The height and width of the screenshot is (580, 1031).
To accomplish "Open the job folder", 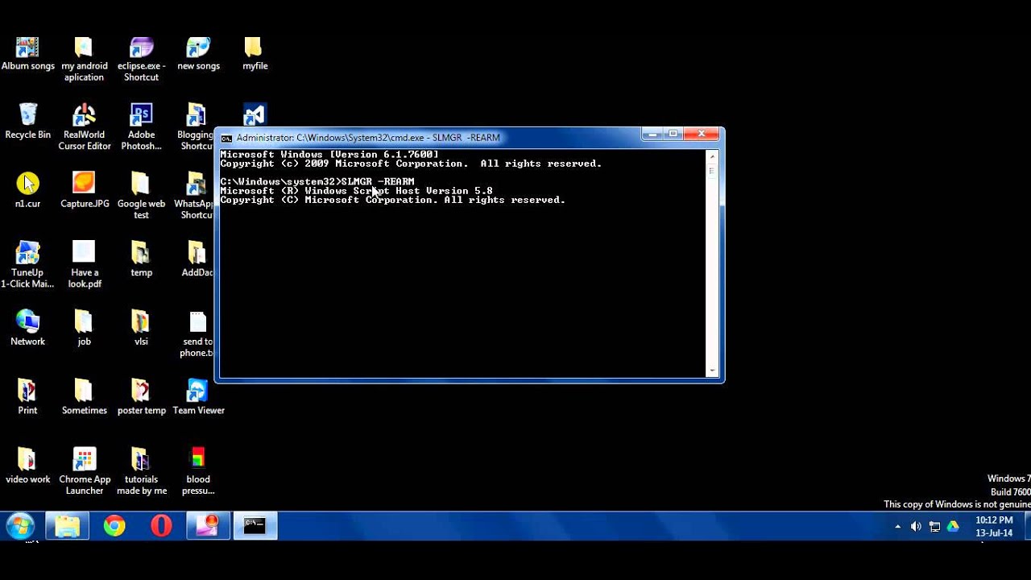I will [84, 329].
